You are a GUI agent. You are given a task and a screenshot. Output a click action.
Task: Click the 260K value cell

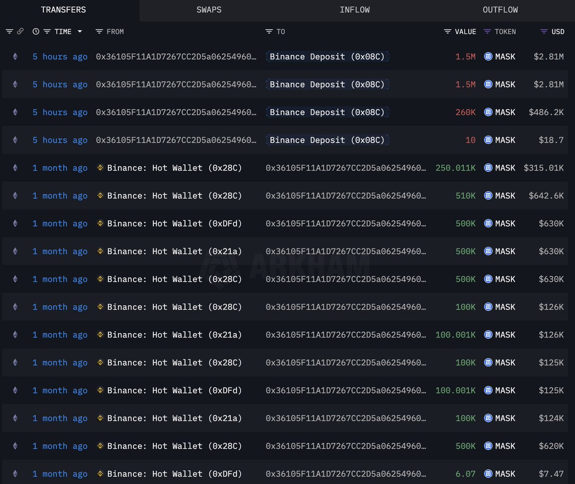point(465,112)
